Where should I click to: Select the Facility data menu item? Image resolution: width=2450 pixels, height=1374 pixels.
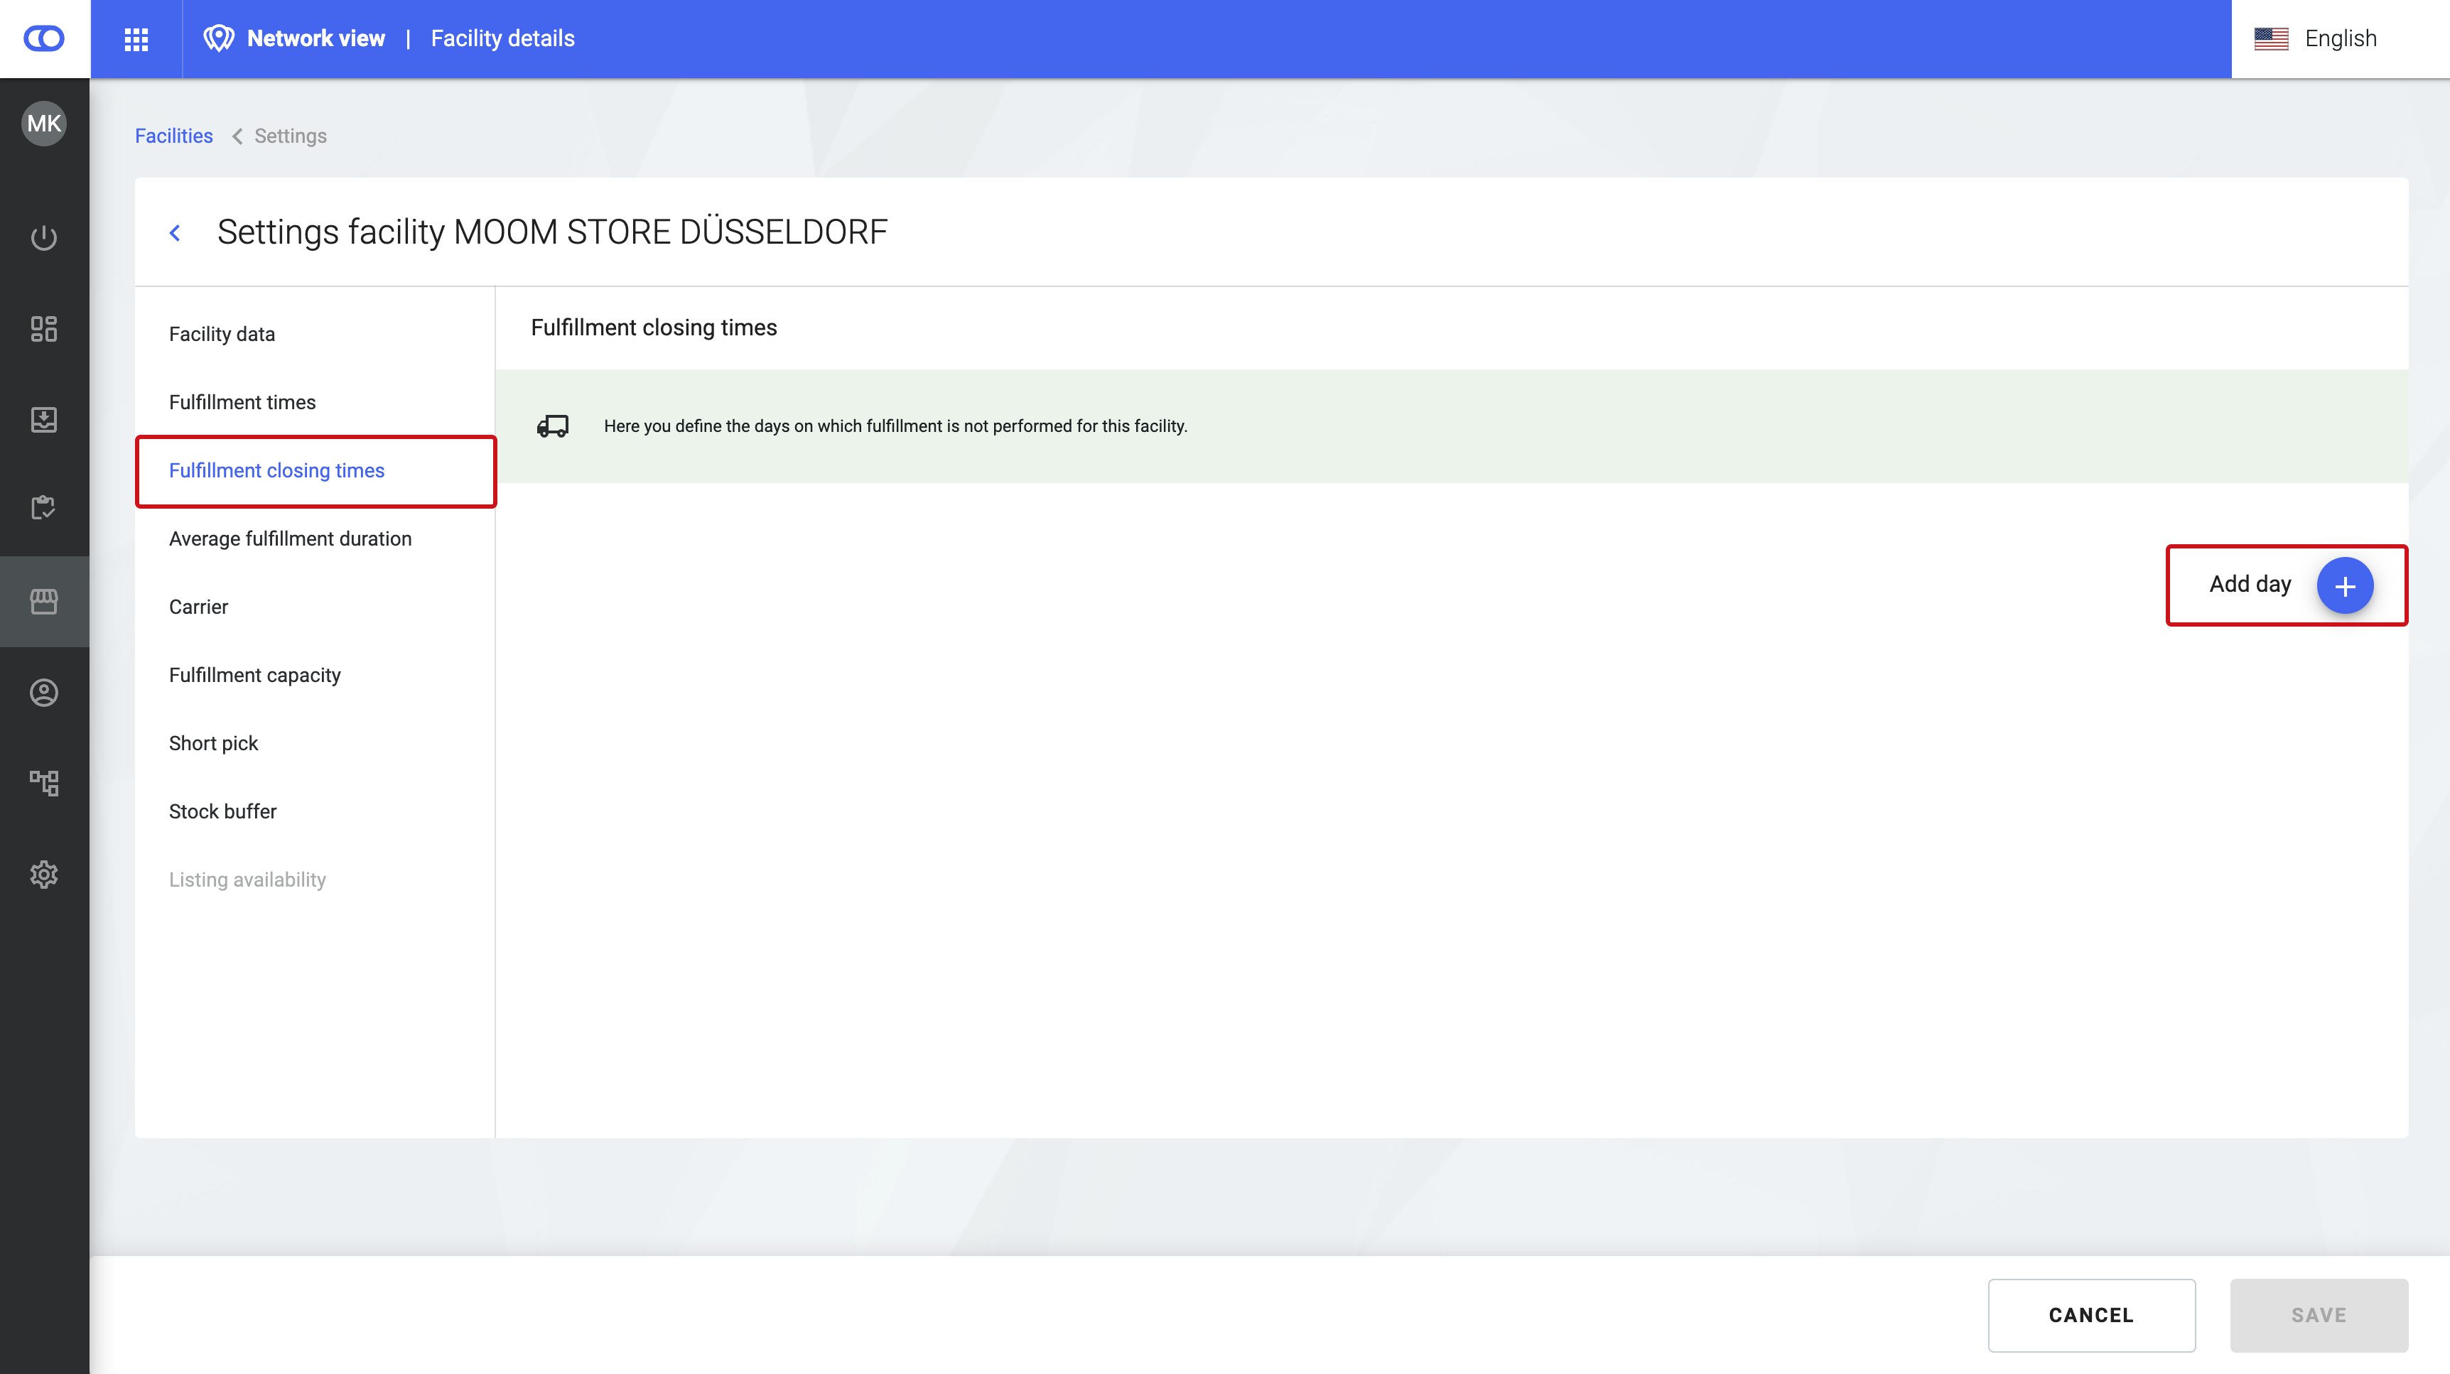222,334
